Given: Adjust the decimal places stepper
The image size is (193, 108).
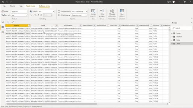Looking at the screenshot, I should (51, 15).
